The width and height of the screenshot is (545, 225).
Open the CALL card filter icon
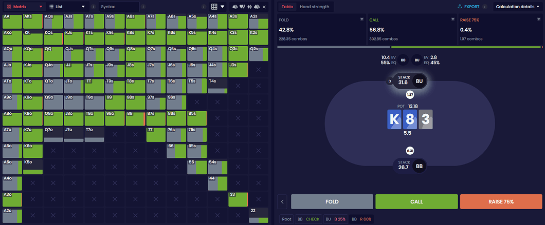click(x=452, y=19)
